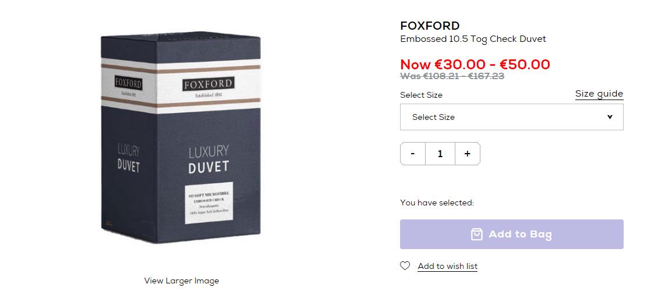Decrease quantity with the minus button
The image size is (658, 291).
click(413, 154)
